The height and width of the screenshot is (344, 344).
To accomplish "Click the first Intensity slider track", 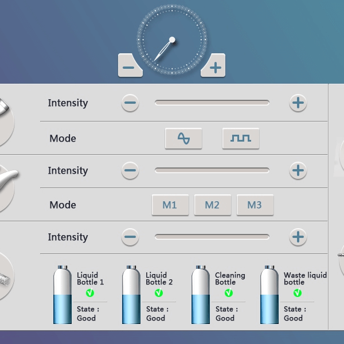I will point(212,103).
